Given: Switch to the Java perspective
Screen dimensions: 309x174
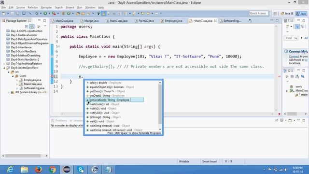Looking at the screenshot, I should (x=301, y=14).
